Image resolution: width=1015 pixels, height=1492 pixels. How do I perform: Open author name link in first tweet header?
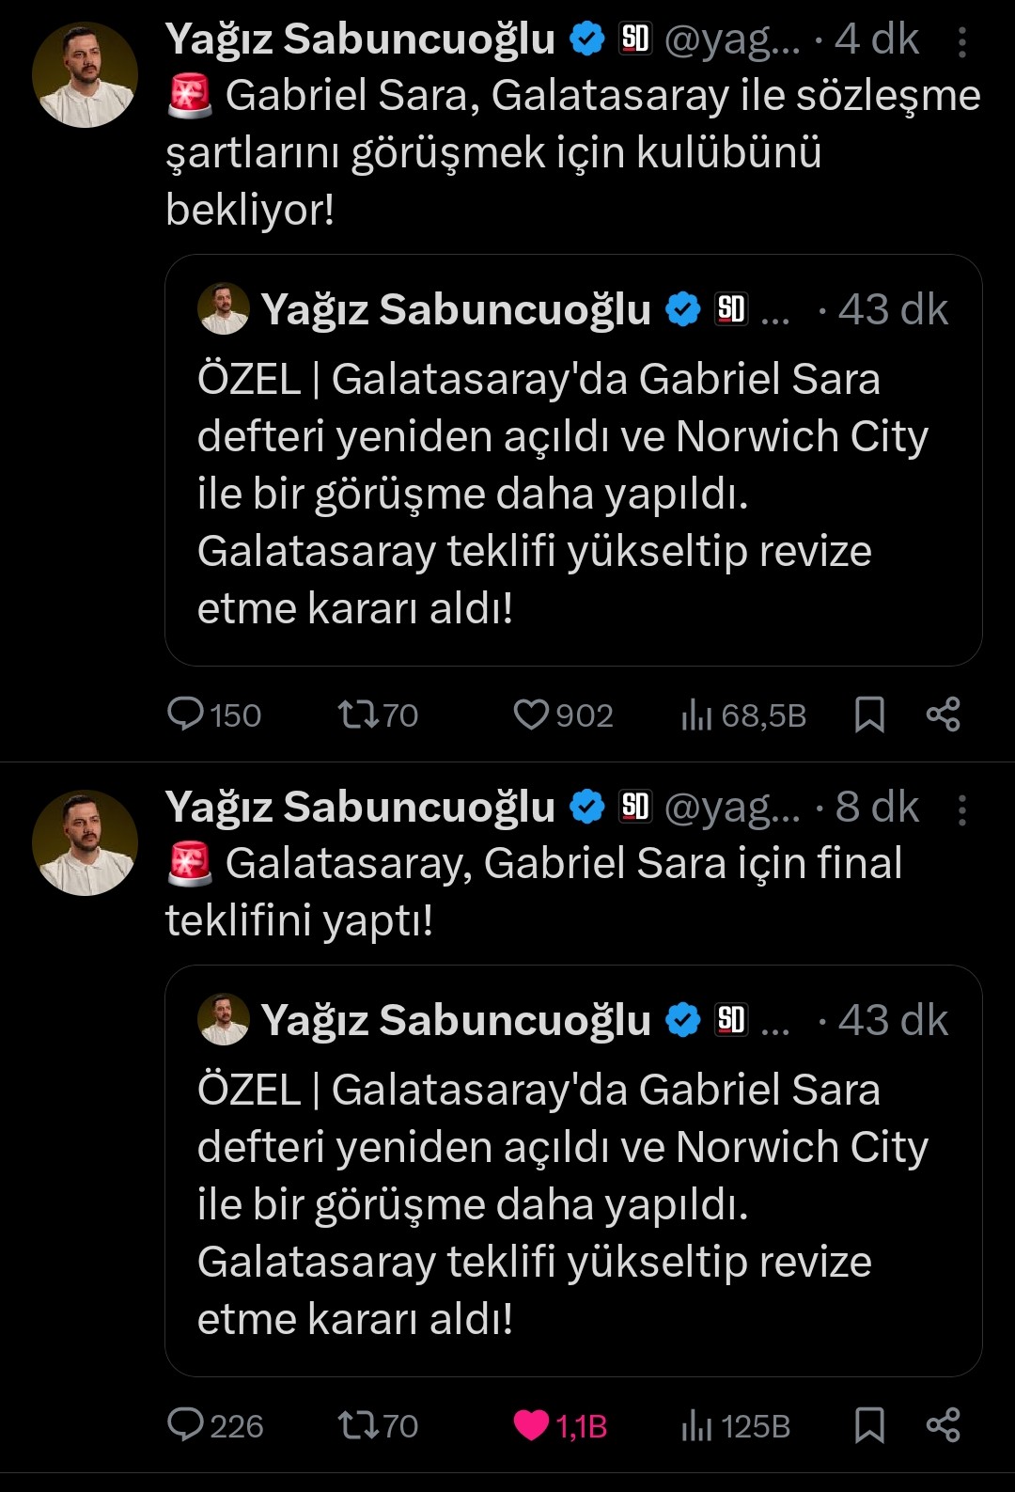coord(360,39)
